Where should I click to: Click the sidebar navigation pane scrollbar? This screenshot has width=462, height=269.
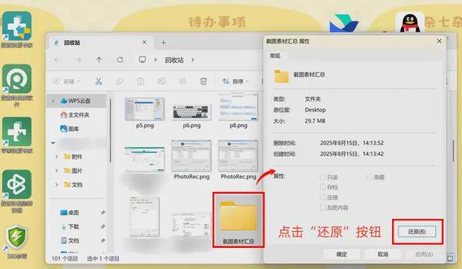coord(111,131)
